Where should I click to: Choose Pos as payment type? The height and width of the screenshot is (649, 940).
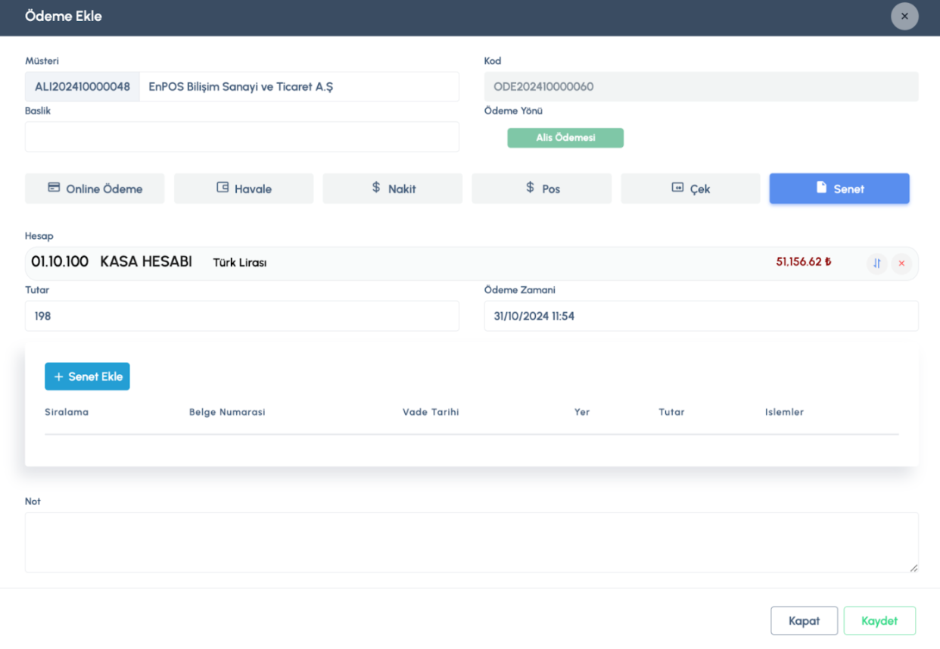tap(541, 189)
